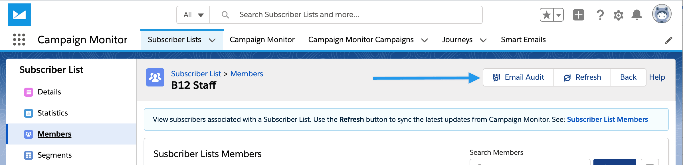This screenshot has width=683, height=165.
Task: Click the Campaign Monitor envelope logo
Action: pyautogui.click(x=19, y=15)
